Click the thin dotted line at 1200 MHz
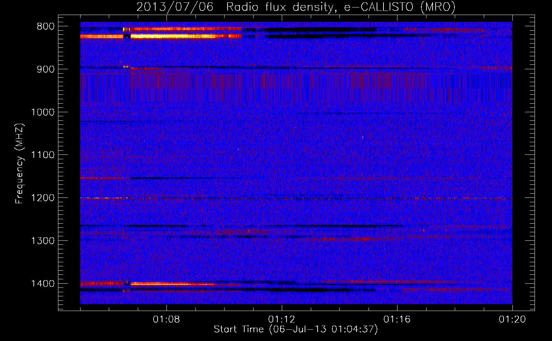The width and height of the screenshot is (552, 341). [296, 198]
